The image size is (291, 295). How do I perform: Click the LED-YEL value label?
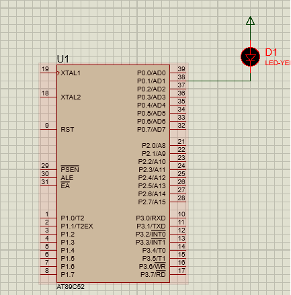278,63
